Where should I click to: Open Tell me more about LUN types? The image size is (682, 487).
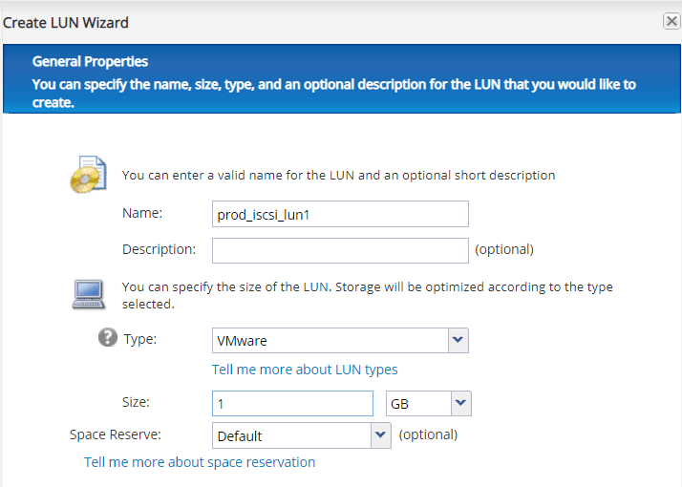[x=305, y=370]
